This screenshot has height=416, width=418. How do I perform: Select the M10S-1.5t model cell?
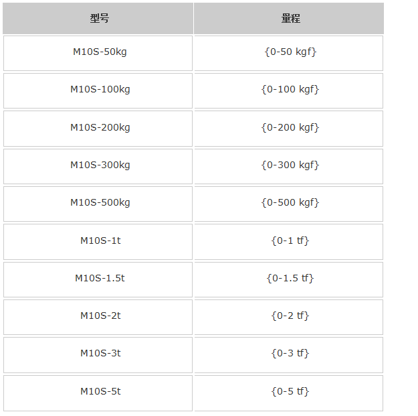coord(99,278)
